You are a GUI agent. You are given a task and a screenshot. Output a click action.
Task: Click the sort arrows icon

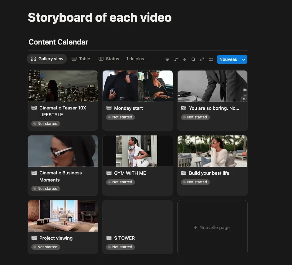point(176,59)
